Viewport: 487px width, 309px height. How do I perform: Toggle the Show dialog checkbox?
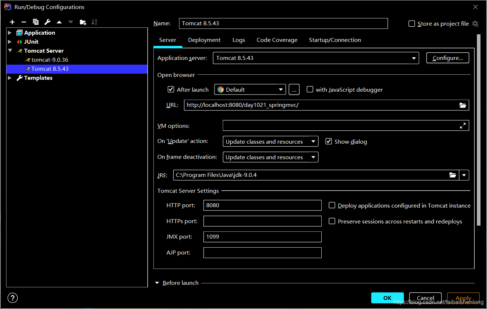(x=329, y=142)
